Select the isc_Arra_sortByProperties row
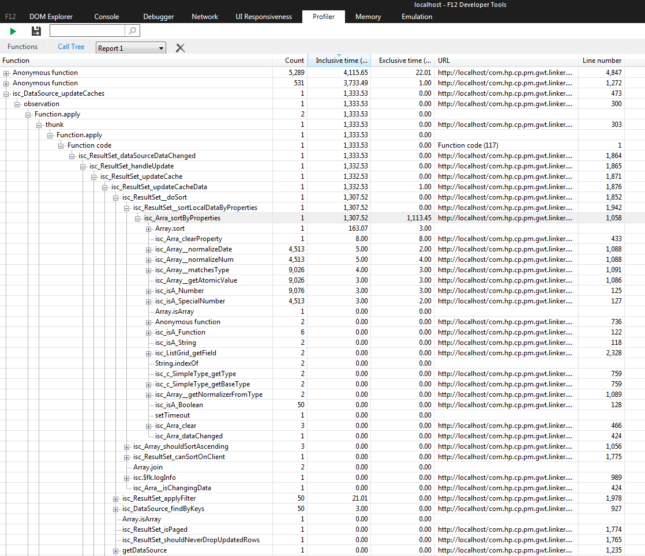 coord(182,218)
